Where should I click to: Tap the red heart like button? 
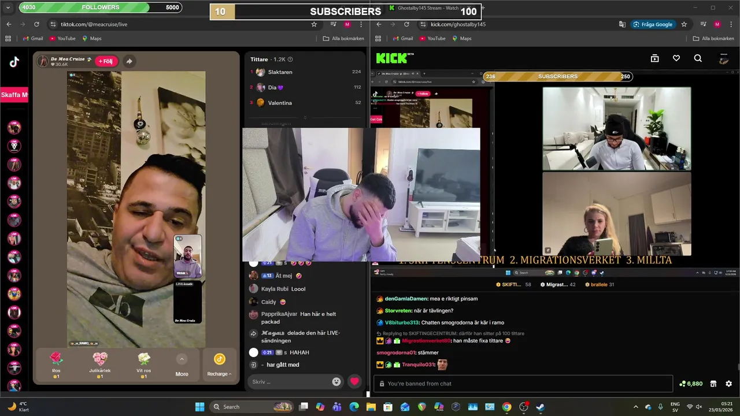pyautogui.click(x=354, y=381)
